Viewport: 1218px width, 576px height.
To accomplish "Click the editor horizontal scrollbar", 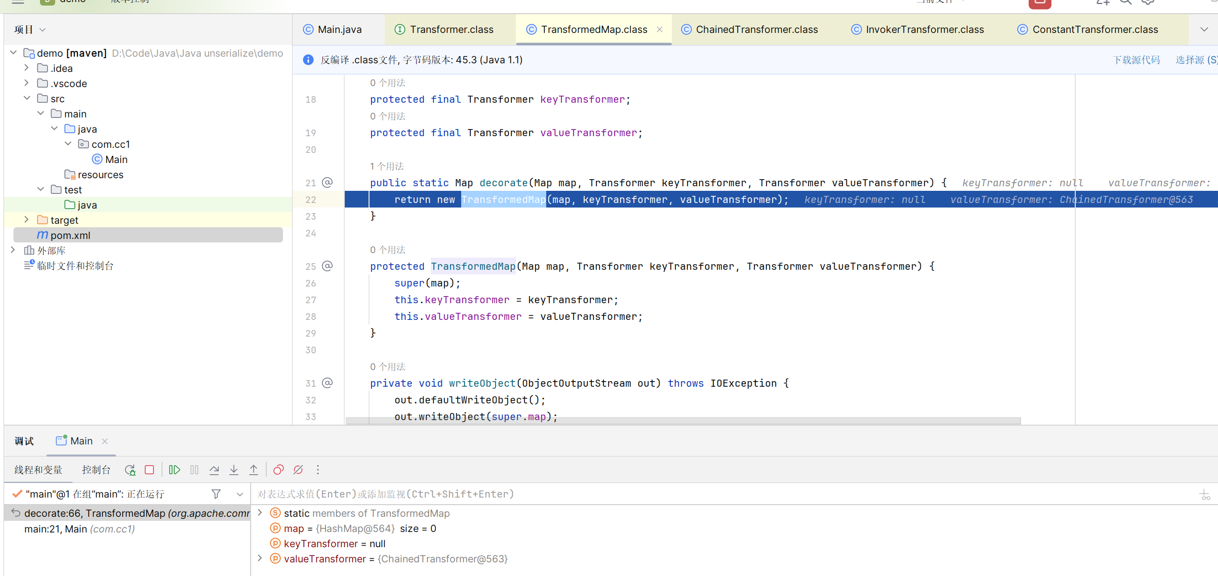I will (x=683, y=421).
